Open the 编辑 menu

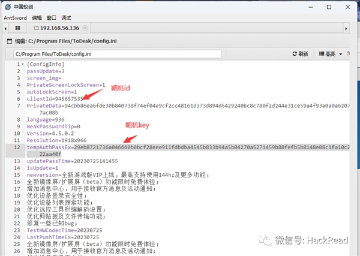click(x=37, y=17)
